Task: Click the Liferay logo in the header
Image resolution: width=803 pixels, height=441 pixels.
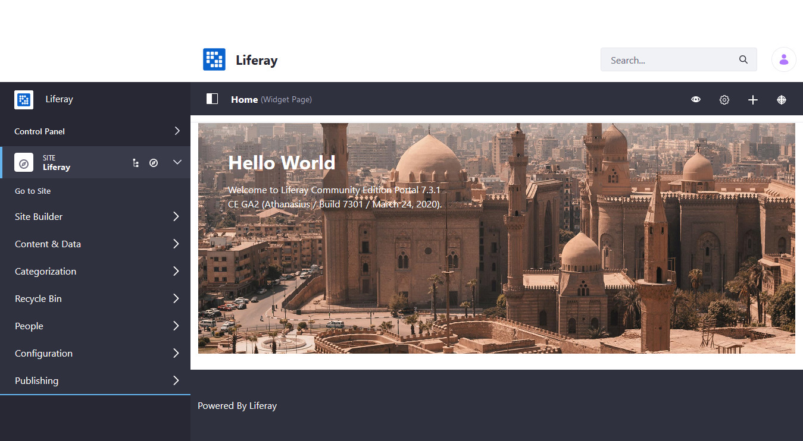Action: [214, 59]
